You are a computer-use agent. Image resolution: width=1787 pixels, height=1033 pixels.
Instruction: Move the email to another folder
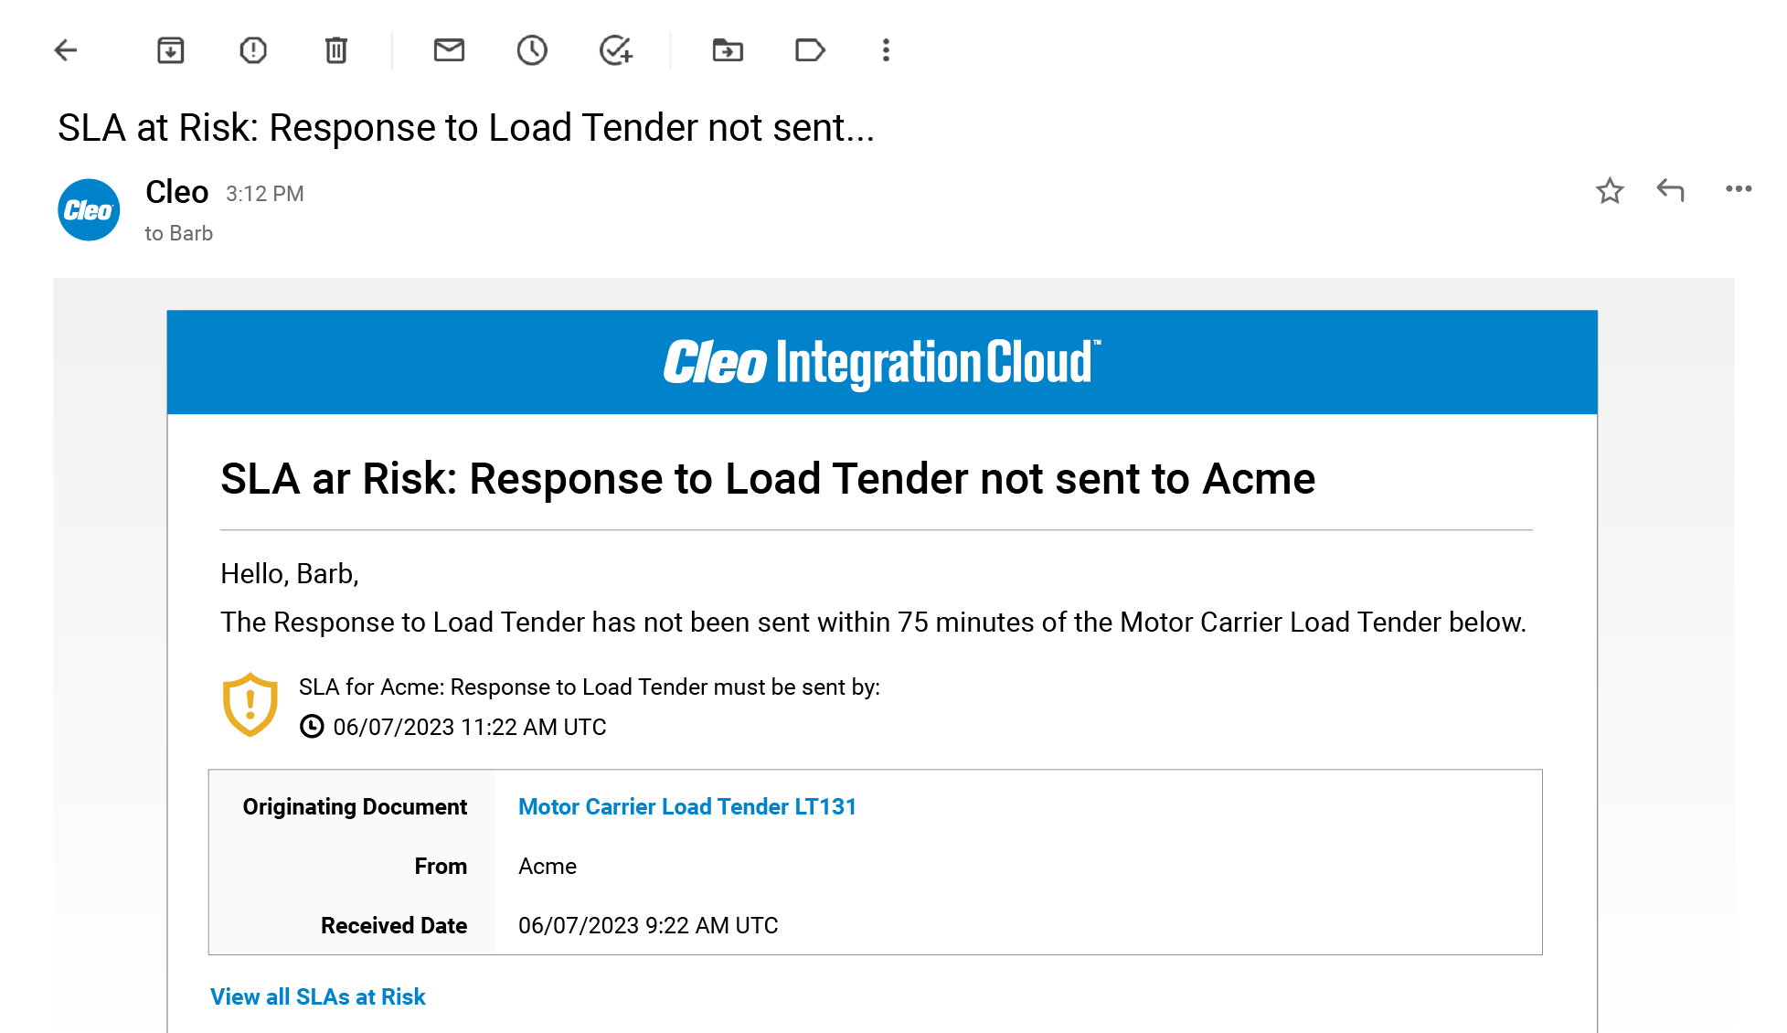[727, 50]
